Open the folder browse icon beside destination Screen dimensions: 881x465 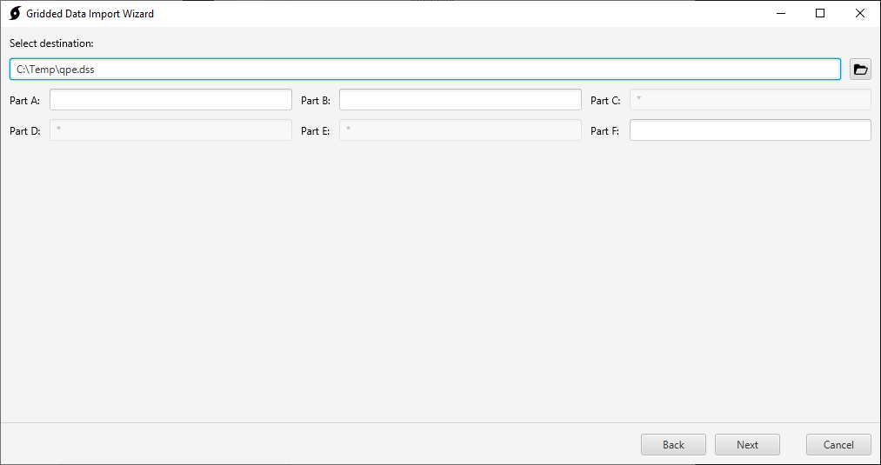860,69
